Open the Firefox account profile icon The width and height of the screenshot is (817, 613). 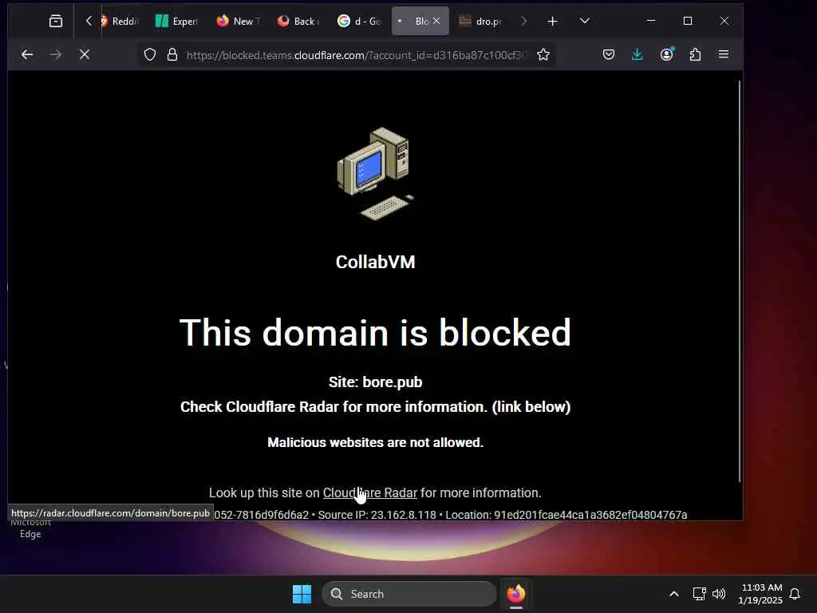[x=666, y=54]
